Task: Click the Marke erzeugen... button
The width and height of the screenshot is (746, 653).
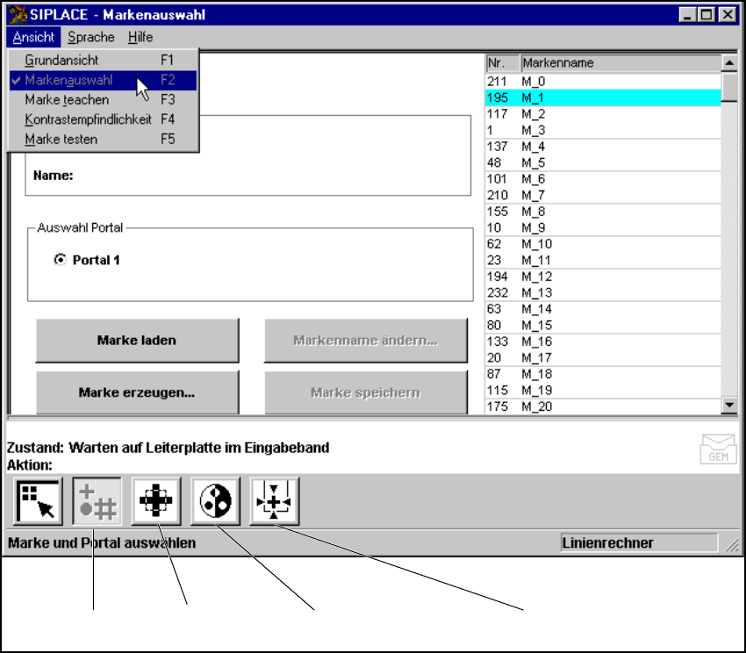Action: 137,392
